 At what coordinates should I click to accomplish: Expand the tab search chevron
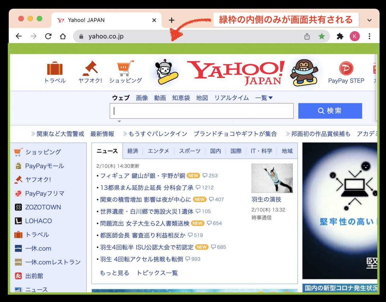click(369, 20)
